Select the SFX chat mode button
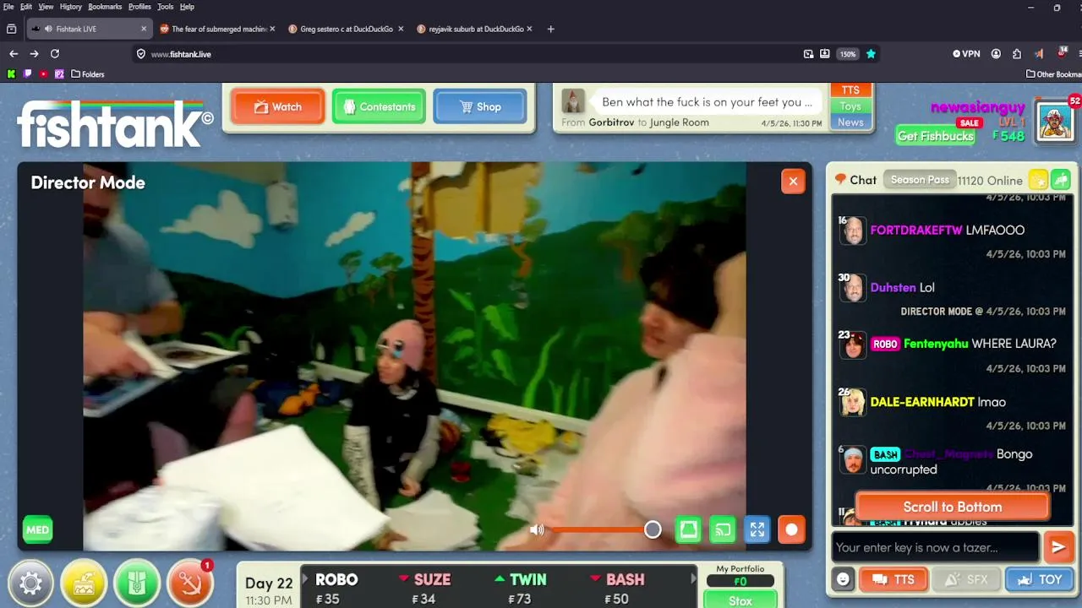This screenshot has height=608, width=1082. pyautogui.click(x=965, y=579)
